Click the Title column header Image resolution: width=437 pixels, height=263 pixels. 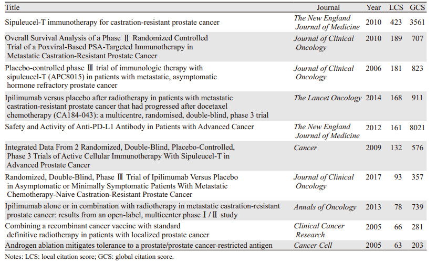[x=13, y=8]
